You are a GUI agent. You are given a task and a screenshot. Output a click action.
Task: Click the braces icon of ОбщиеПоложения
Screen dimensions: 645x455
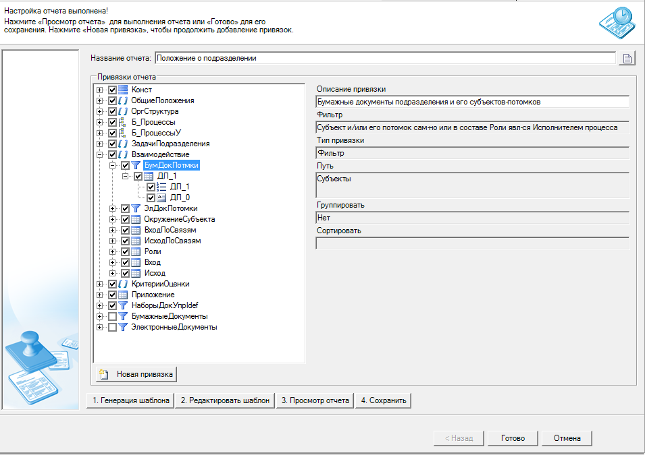pos(123,100)
